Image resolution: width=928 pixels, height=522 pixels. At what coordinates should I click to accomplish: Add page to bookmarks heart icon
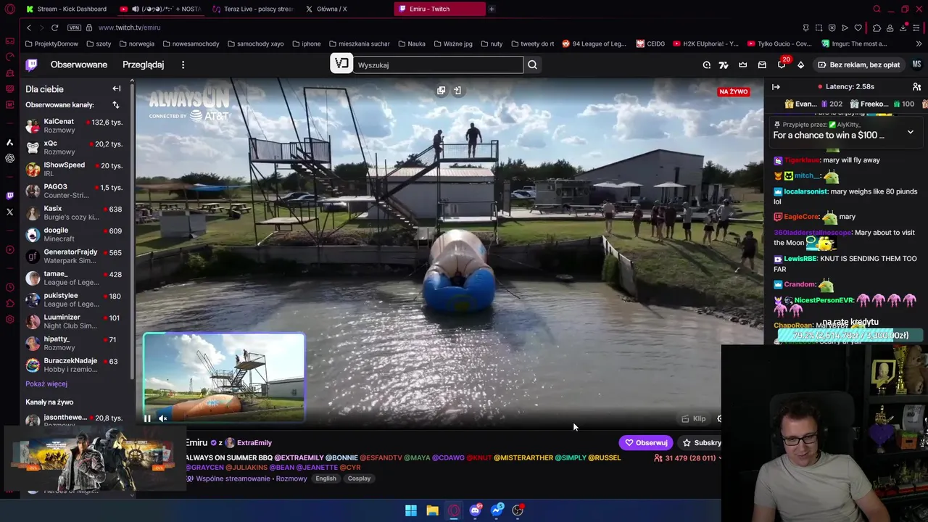[x=858, y=28]
